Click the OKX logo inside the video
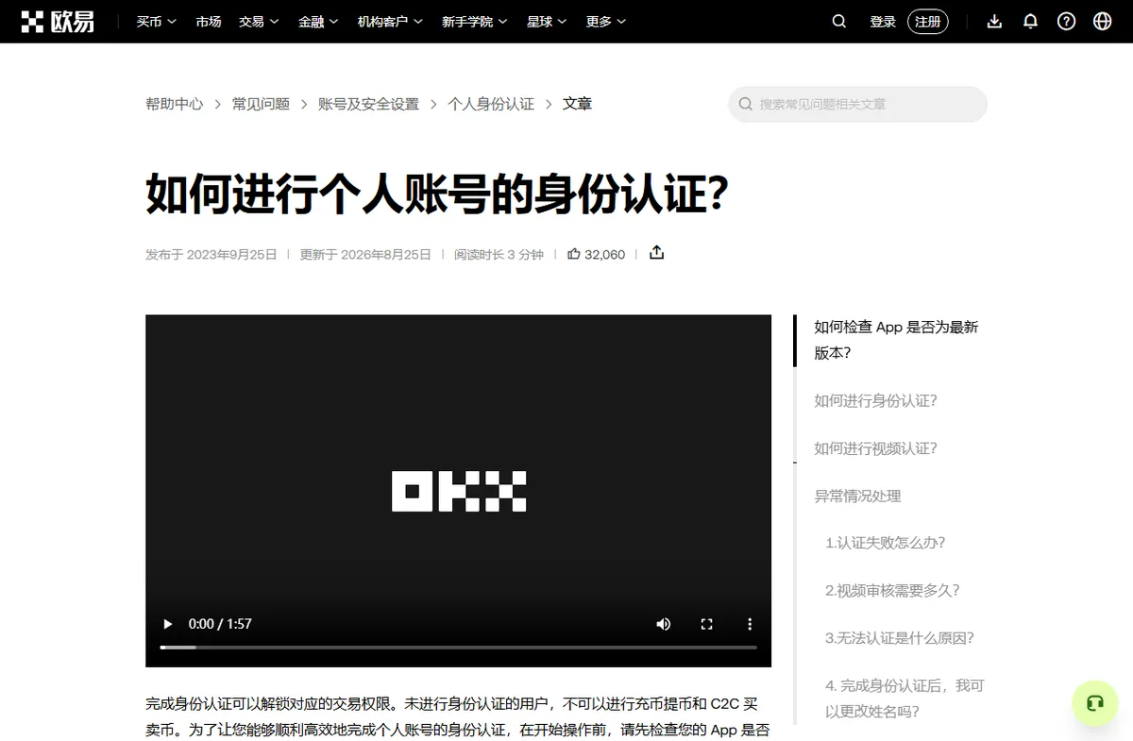 (459, 491)
